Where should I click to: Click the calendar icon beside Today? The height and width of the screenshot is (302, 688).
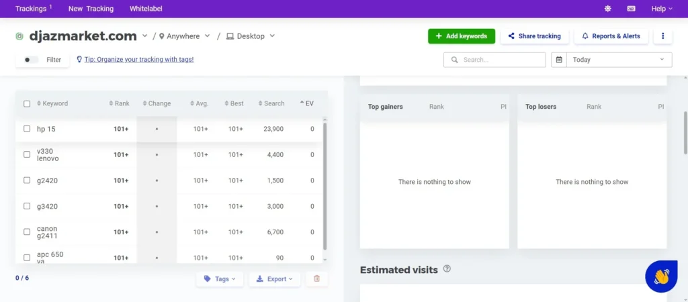(559, 60)
